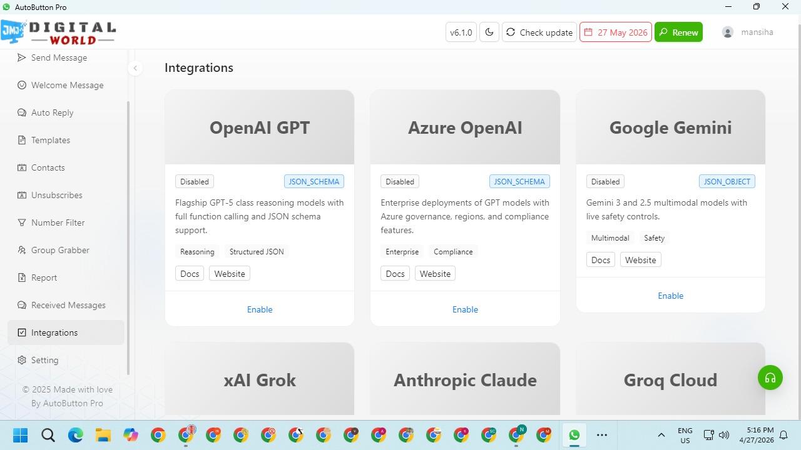Click the Anthropic Claude card header
Viewport: 801px width, 450px height.
coord(465,379)
